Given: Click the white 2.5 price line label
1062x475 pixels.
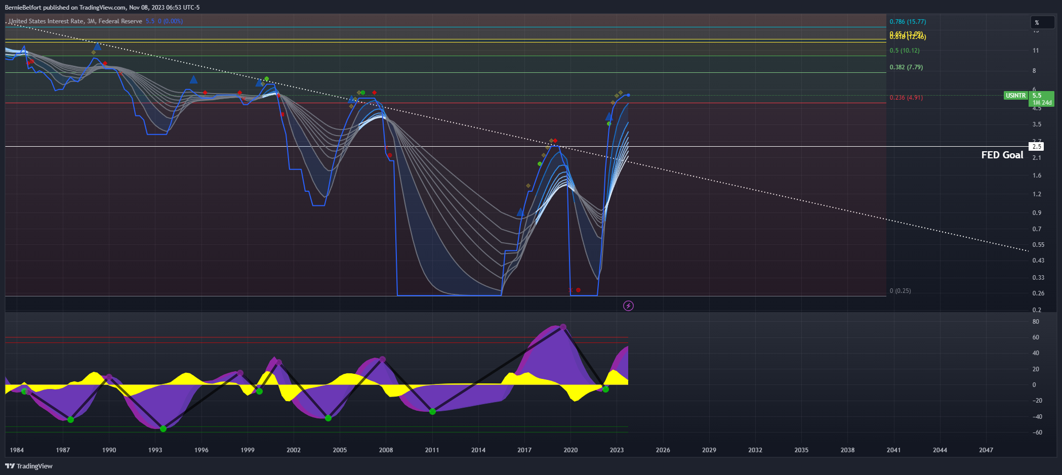Looking at the screenshot, I should [x=1037, y=147].
